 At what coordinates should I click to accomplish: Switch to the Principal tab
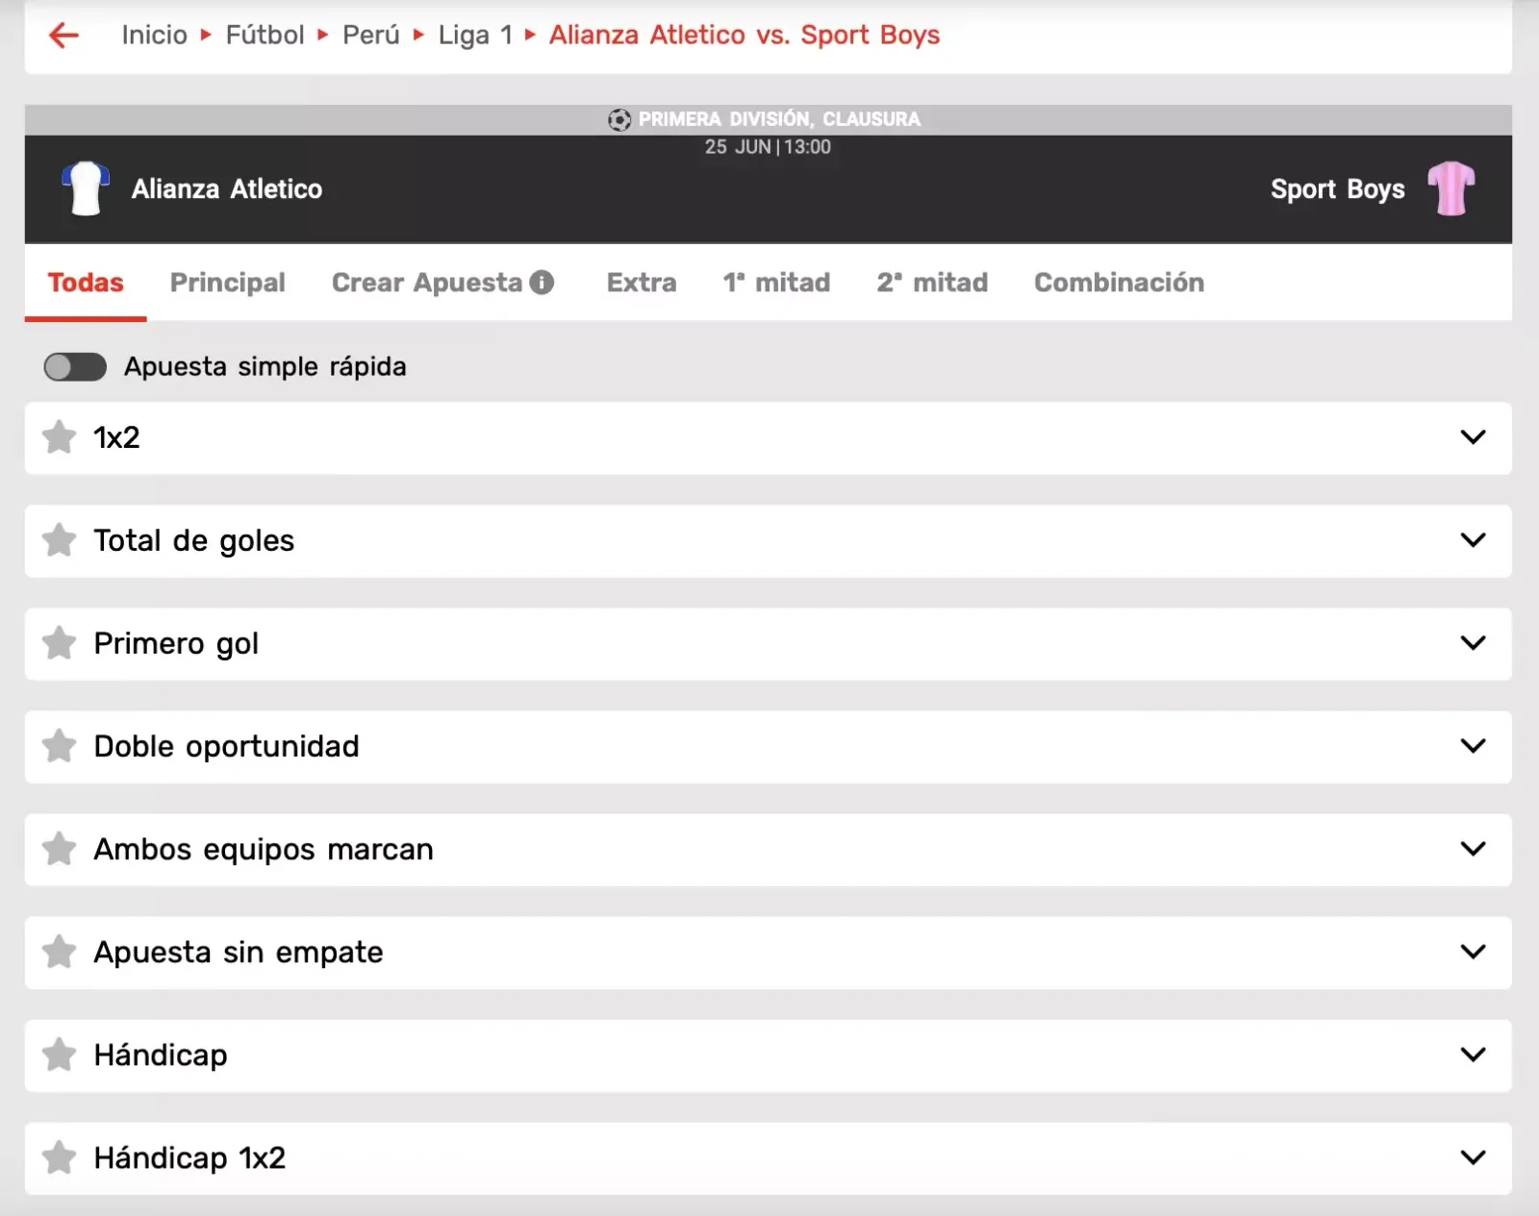pos(228,283)
